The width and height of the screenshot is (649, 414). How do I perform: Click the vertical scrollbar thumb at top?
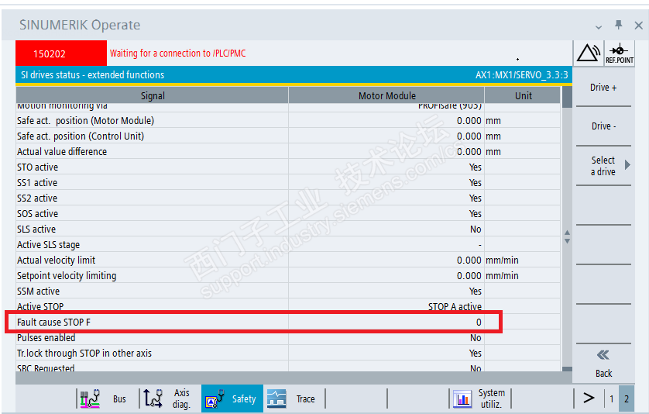click(x=567, y=97)
